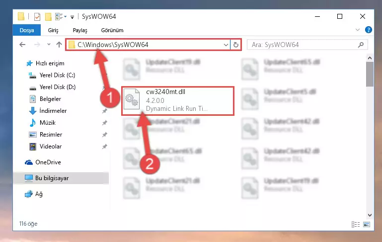Click the scrollbar down arrow
The width and height of the screenshot is (382, 242).
coord(370,215)
